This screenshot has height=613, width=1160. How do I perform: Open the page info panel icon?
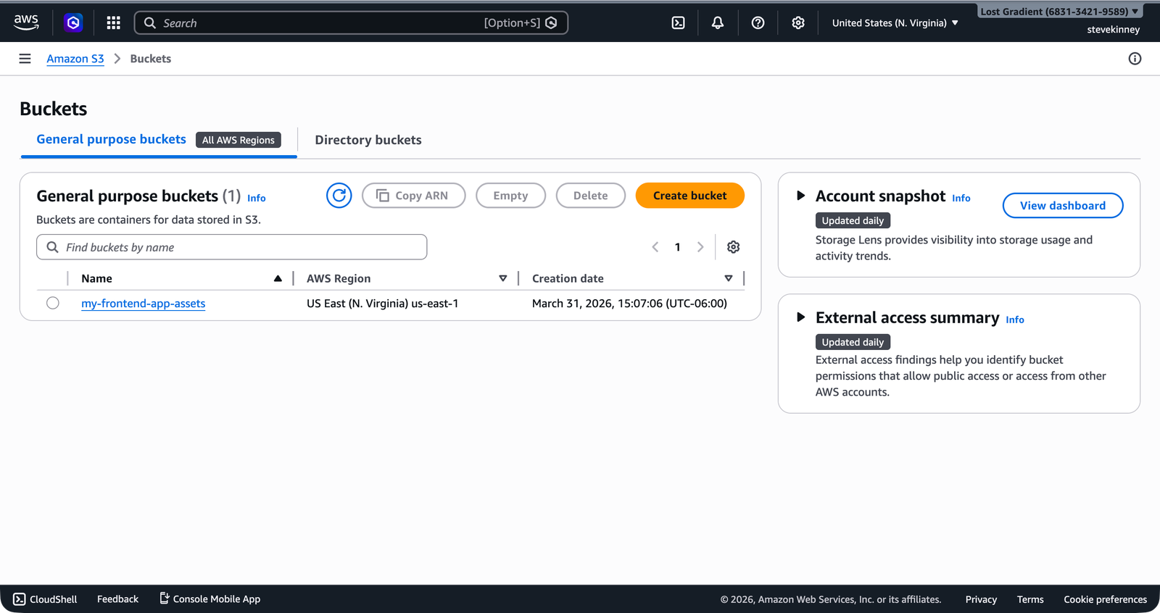click(1135, 59)
